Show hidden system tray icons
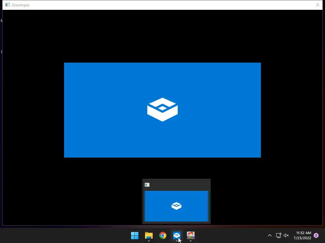 click(x=270, y=235)
